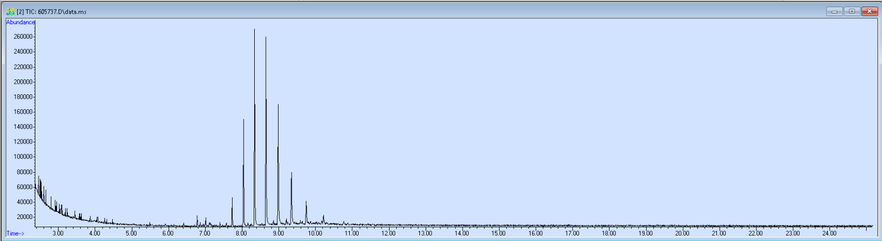The width and height of the screenshot is (882, 241).
Task: Click the peak near 9.35 minutes
Action: pos(291,199)
